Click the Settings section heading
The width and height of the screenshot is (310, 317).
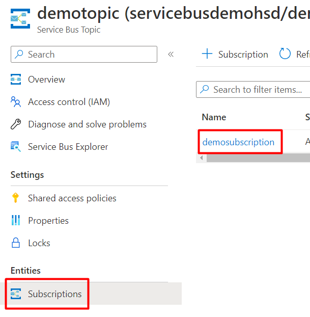tap(27, 175)
